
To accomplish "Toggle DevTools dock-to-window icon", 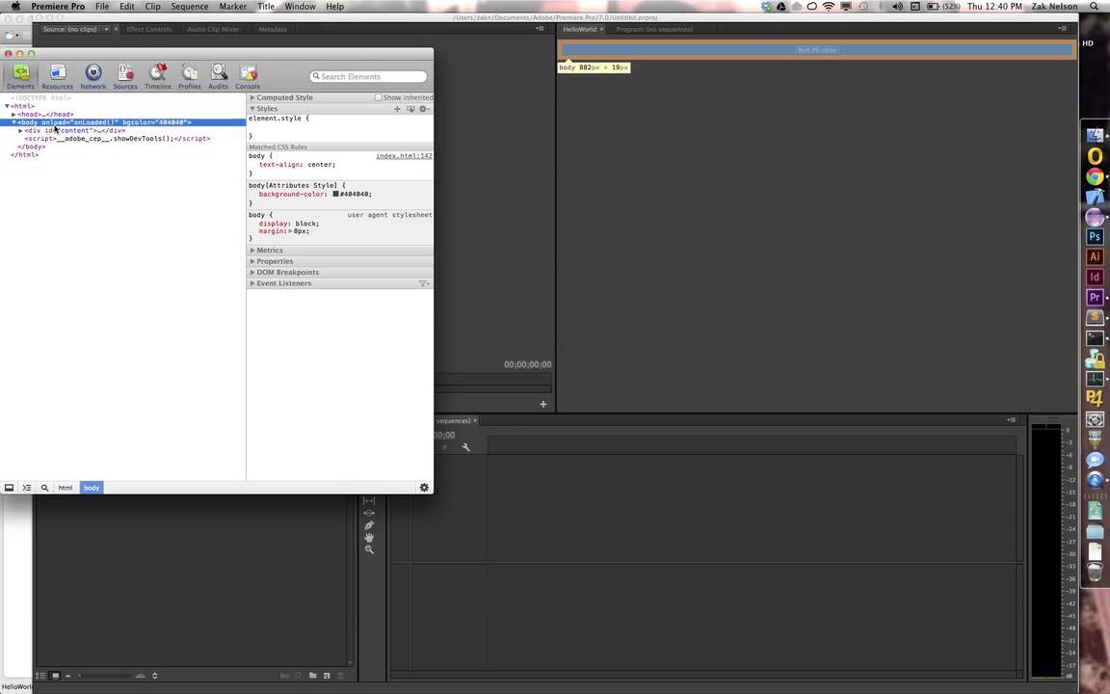I will tap(10, 488).
